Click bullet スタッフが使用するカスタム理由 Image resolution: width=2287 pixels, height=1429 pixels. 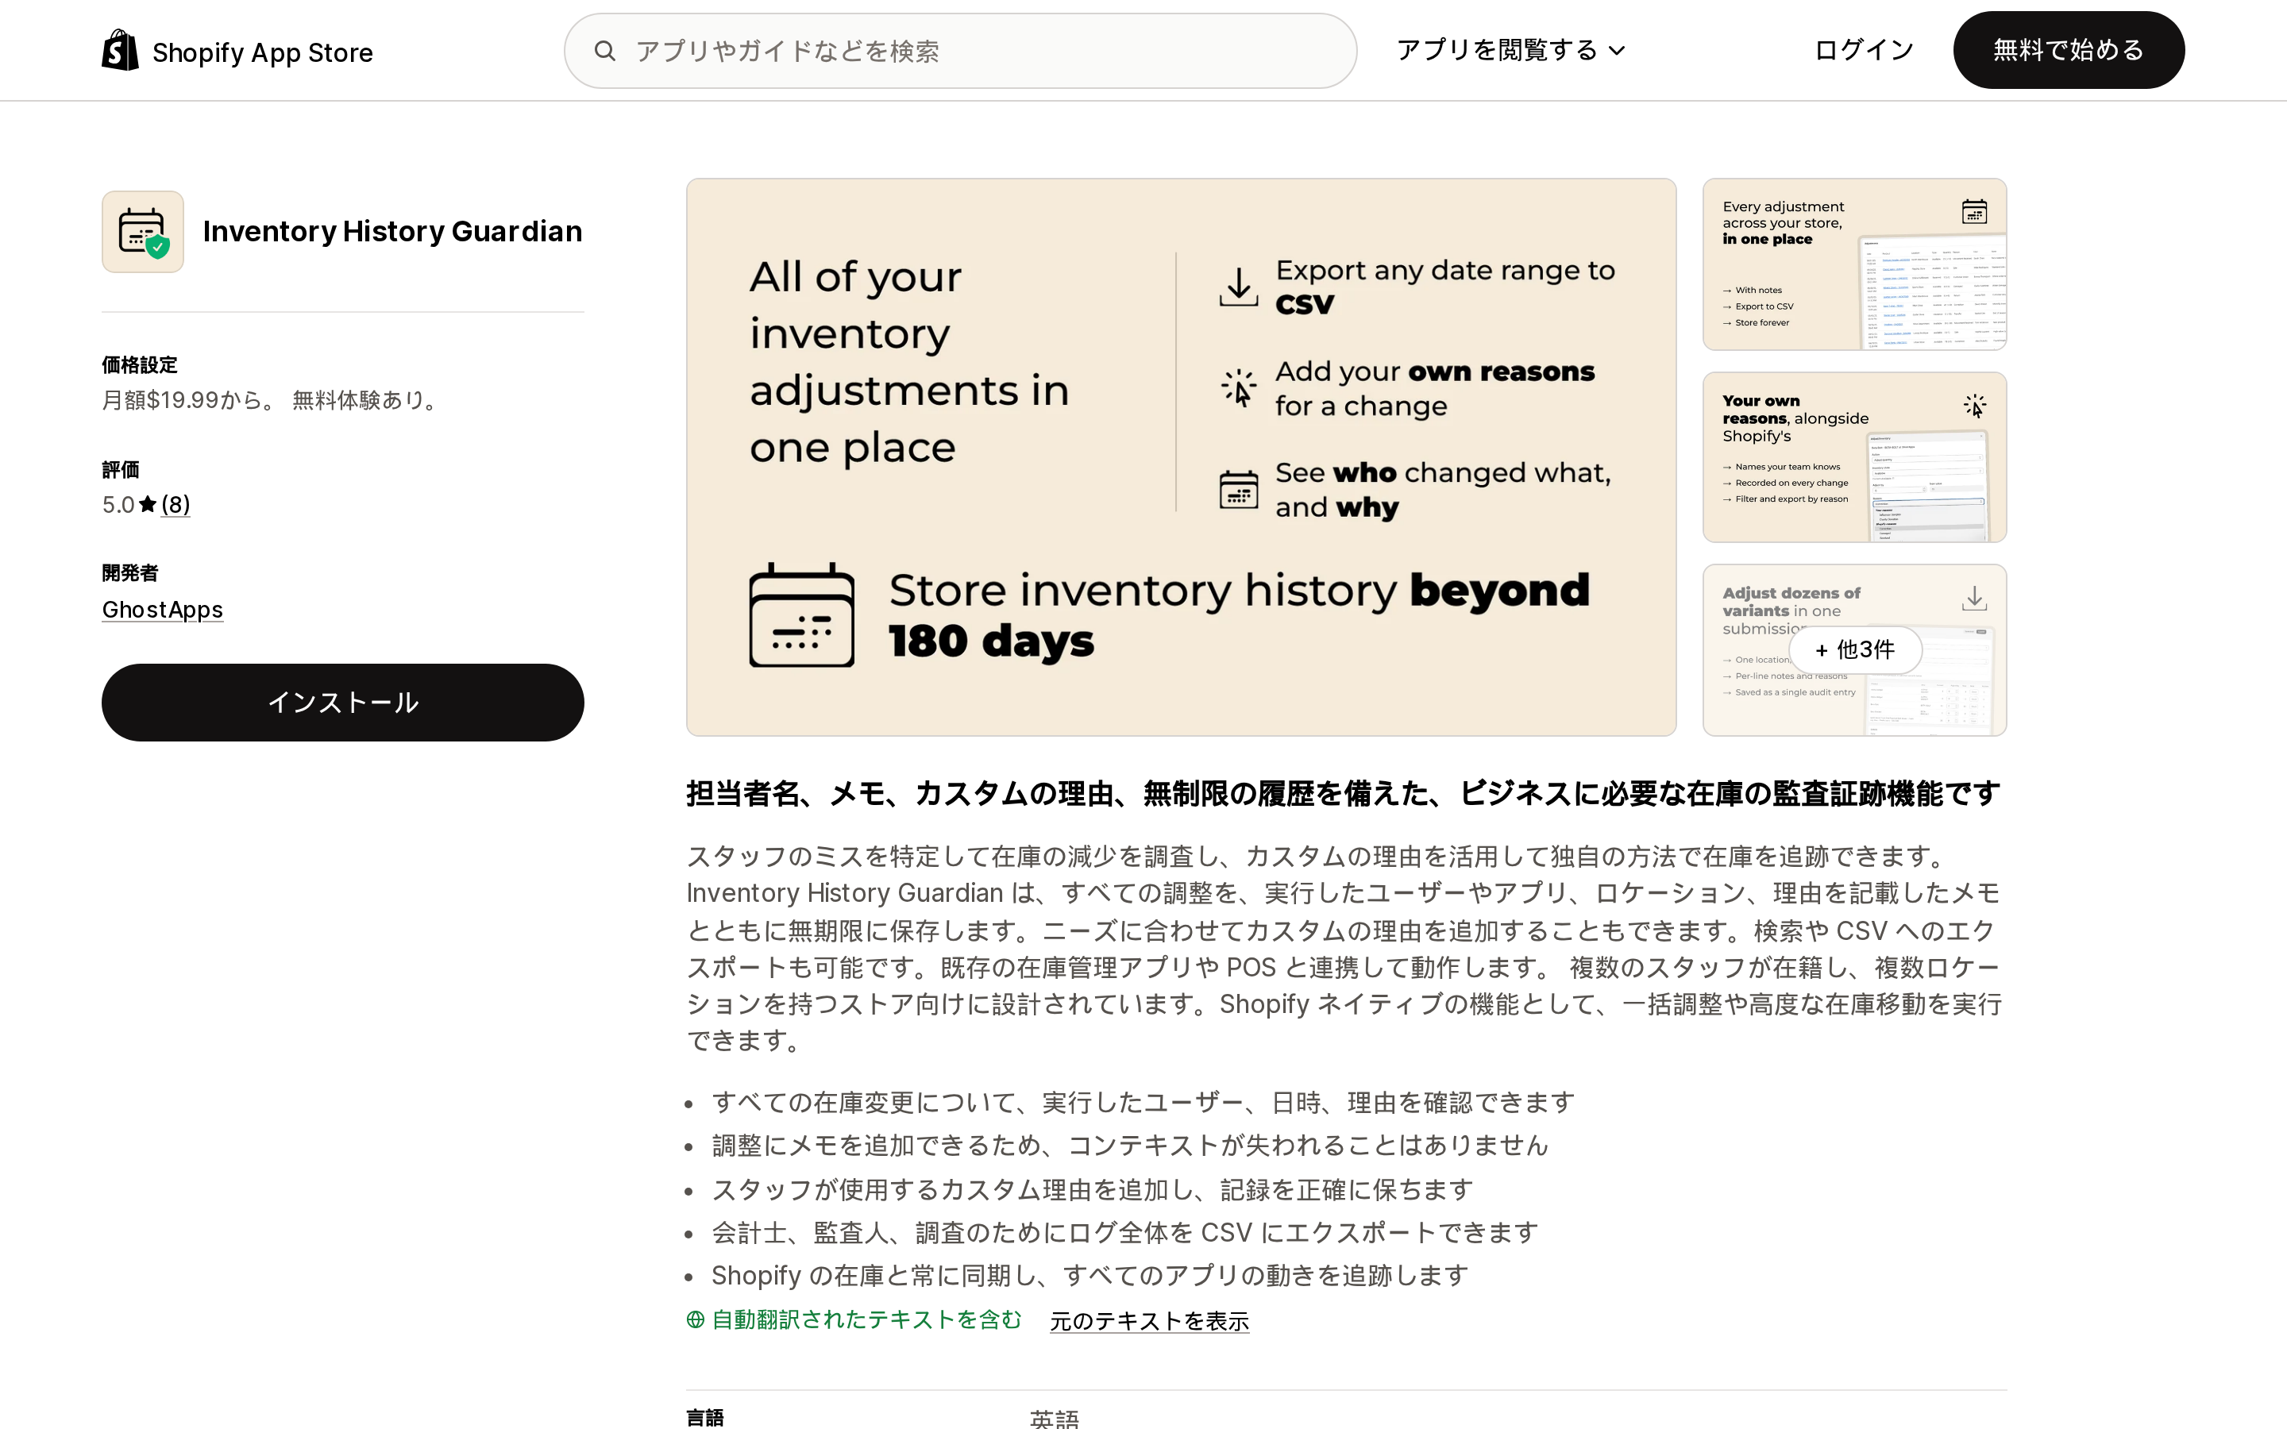coord(1092,1189)
